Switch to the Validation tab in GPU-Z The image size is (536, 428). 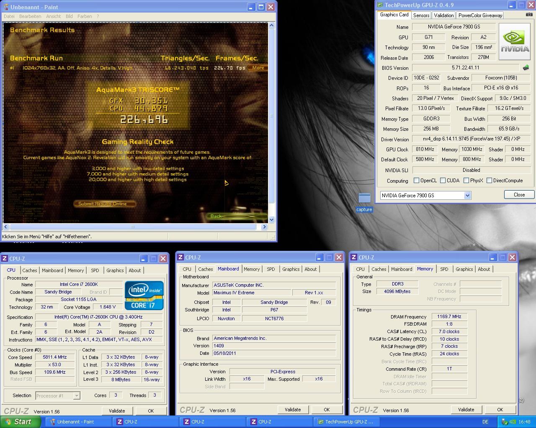coord(444,15)
